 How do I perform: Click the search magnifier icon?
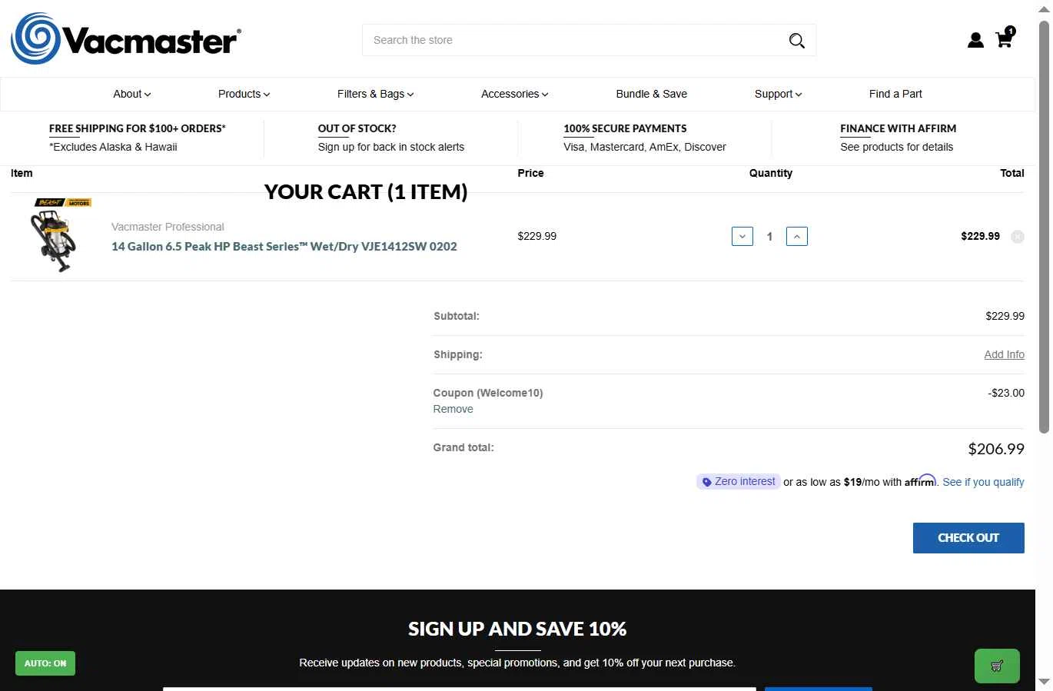(797, 41)
